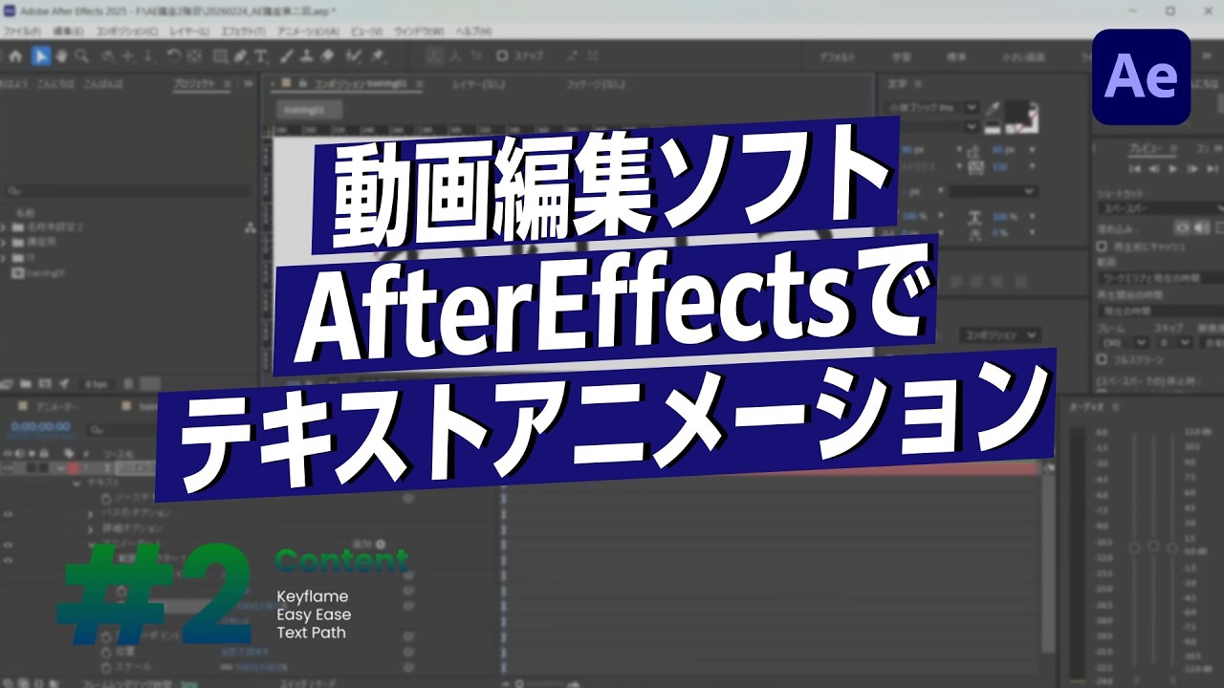Select the Roto Brush tool

(x=353, y=55)
